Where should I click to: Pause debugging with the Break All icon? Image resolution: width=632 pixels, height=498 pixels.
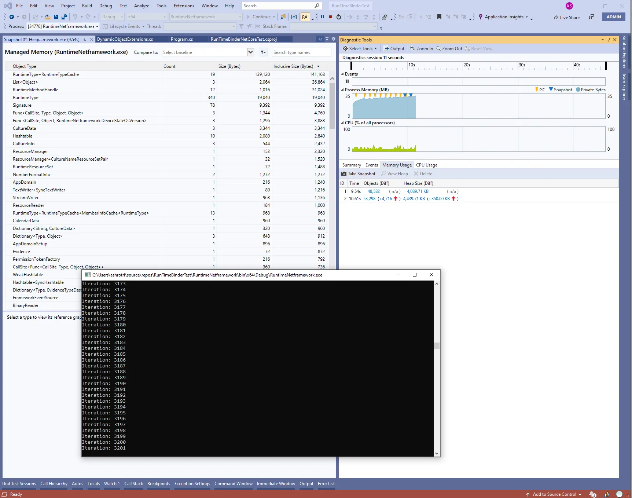(x=323, y=17)
